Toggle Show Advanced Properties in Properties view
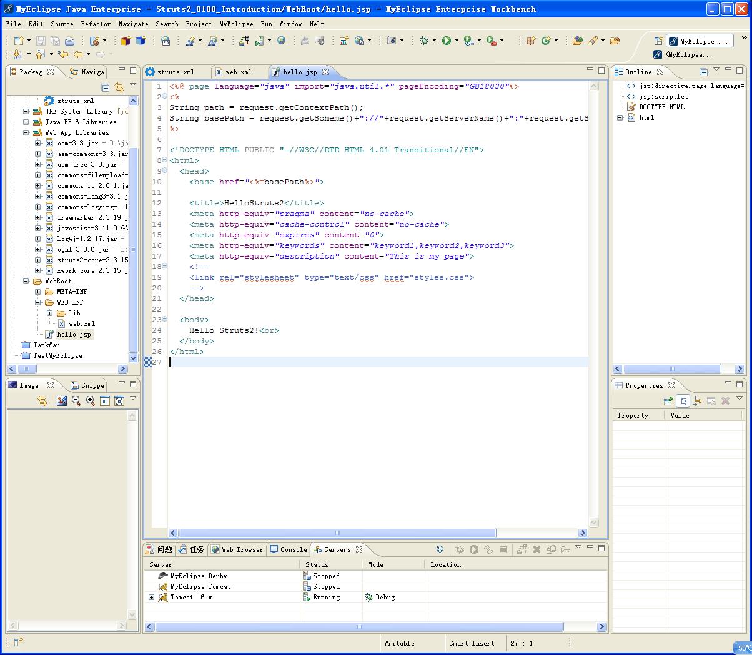752x655 pixels. [697, 401]
